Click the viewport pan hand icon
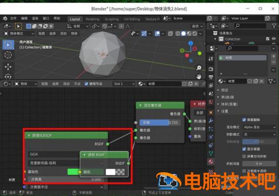 tap(199, 77)
